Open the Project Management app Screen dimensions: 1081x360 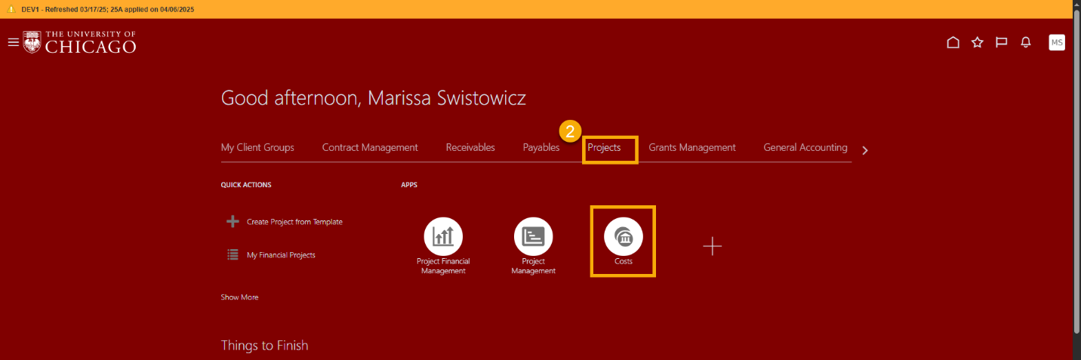[x=533, y=236]
